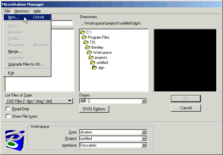This screenshot has width=223, height=155.
Task: Select 'TIS' directory text
Action: [x=92, y=42]
